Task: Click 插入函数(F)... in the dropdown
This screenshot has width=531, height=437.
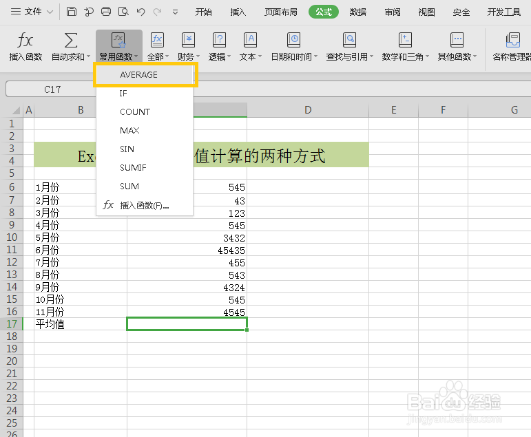Action: coord(145,205)
